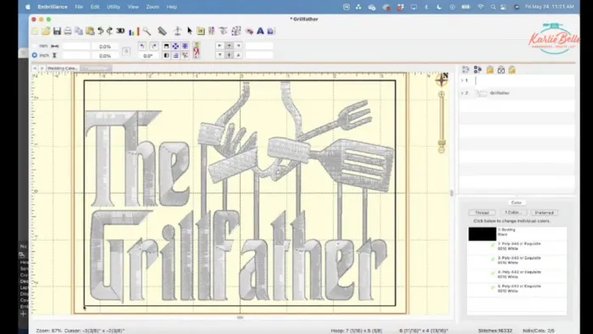Viewport: 593px width, 334px height.
Task: Click the canvas zoom slider handle
Action: [441, 143]
